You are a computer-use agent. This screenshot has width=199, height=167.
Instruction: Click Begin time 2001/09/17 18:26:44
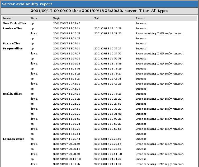coord(67,139)
